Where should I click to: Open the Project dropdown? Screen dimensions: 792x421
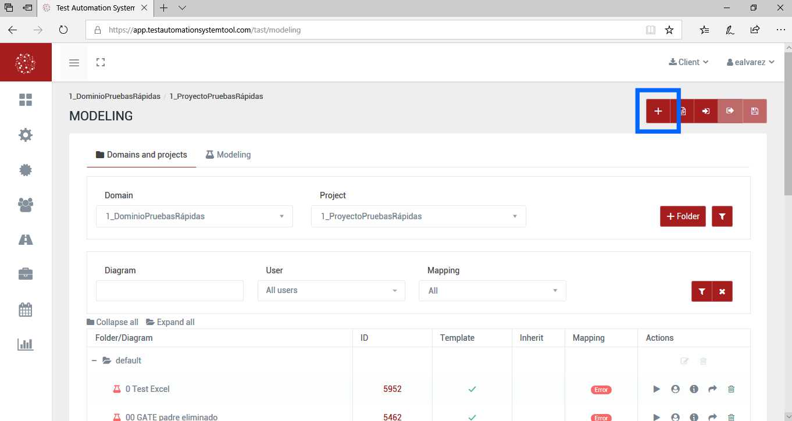(418, 216)
